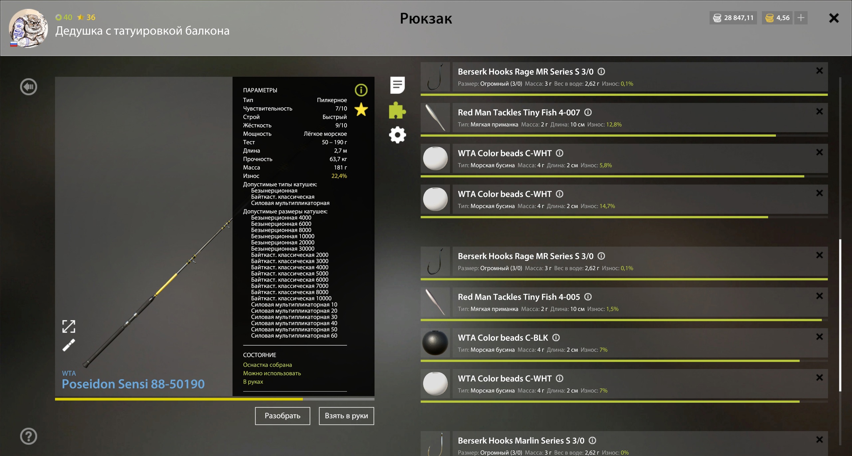Add gold coins with plus button
The width and height of the screenshot is (852, 456).
[x=801, y=18]
